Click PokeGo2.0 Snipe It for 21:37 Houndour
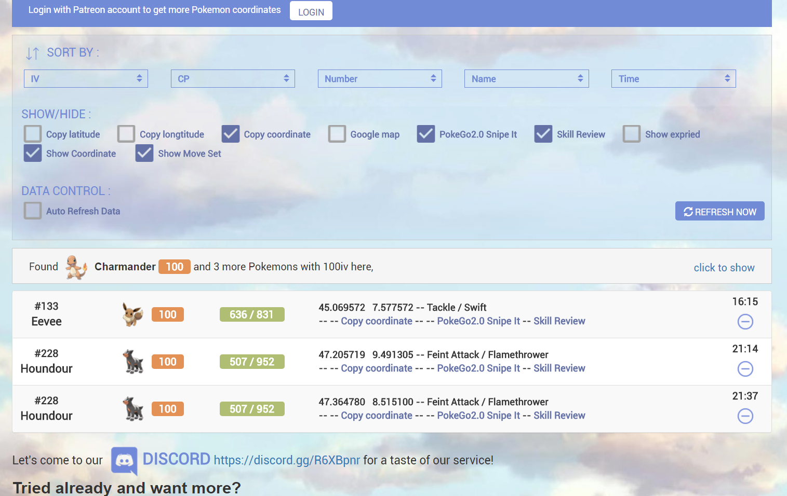 [478, 416]
